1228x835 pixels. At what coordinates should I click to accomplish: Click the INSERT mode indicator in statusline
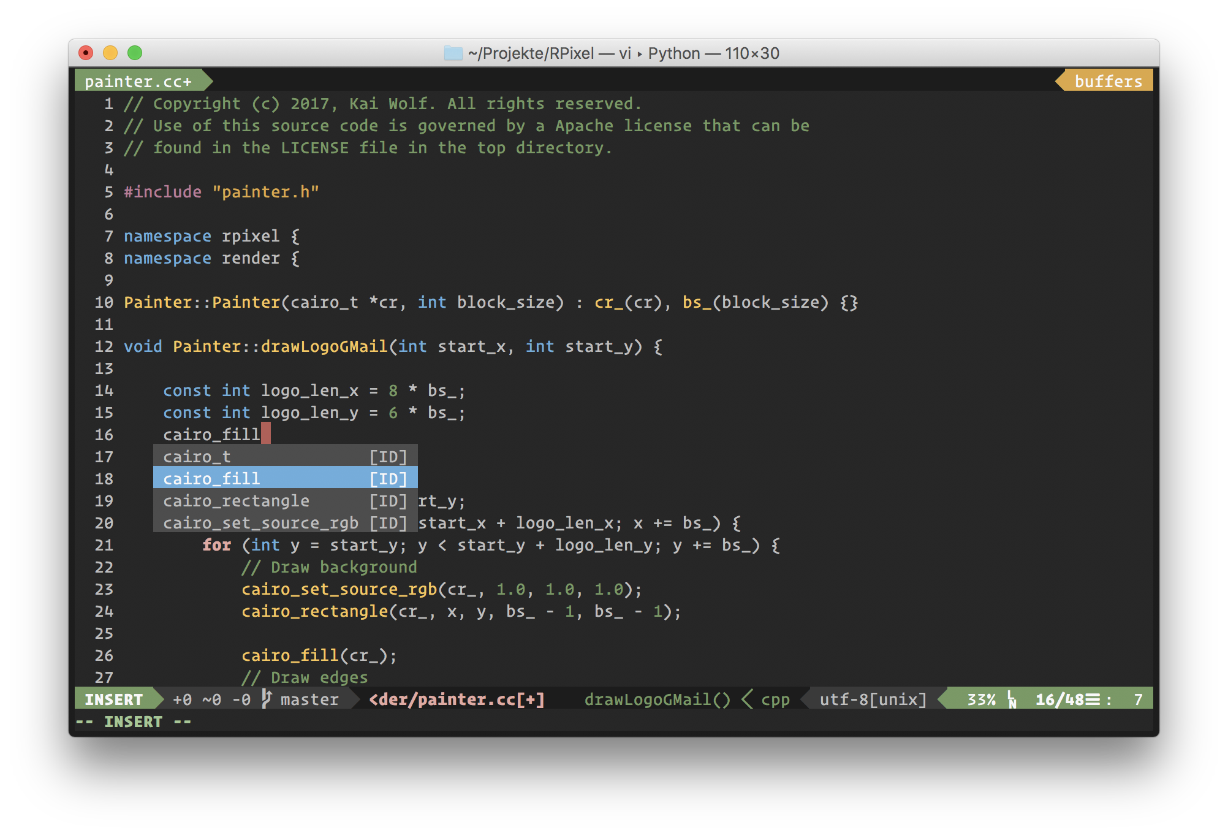(113, 700)
